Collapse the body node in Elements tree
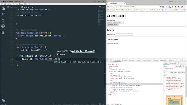187x105 pixels. pyautogui.click(x=108, y=68)
